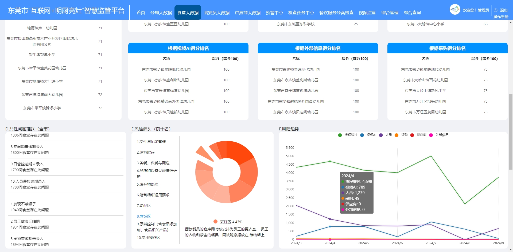Viewport: 513px width, 252px height.
Task: Select the 食堂大数据 tab
Action: point(188,13)
